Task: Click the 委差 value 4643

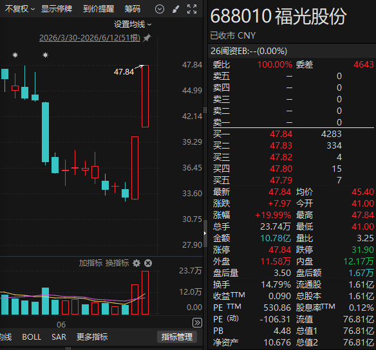Action: tap(364, 65)
